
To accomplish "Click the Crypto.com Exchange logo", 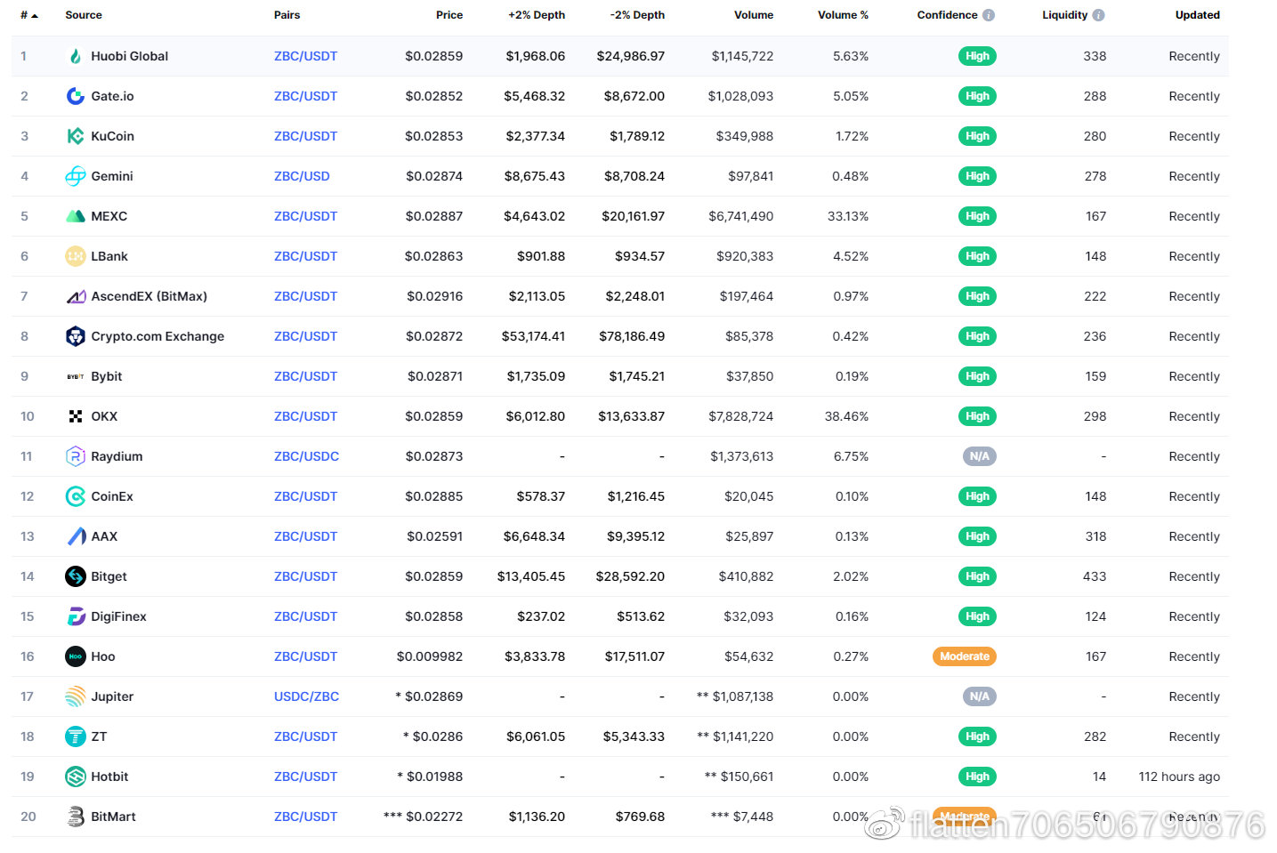I will click(76, 336).
